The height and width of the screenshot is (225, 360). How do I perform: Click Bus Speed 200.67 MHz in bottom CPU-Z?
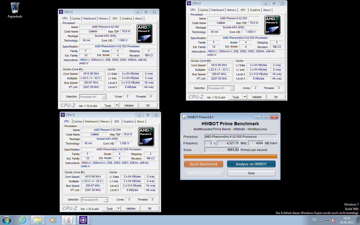(93, 185)
